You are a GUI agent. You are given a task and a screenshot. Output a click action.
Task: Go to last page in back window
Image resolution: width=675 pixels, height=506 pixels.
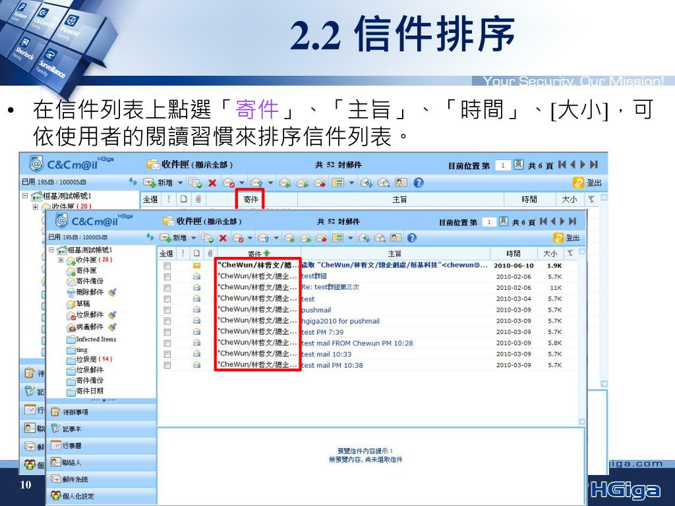click(594, 164)
